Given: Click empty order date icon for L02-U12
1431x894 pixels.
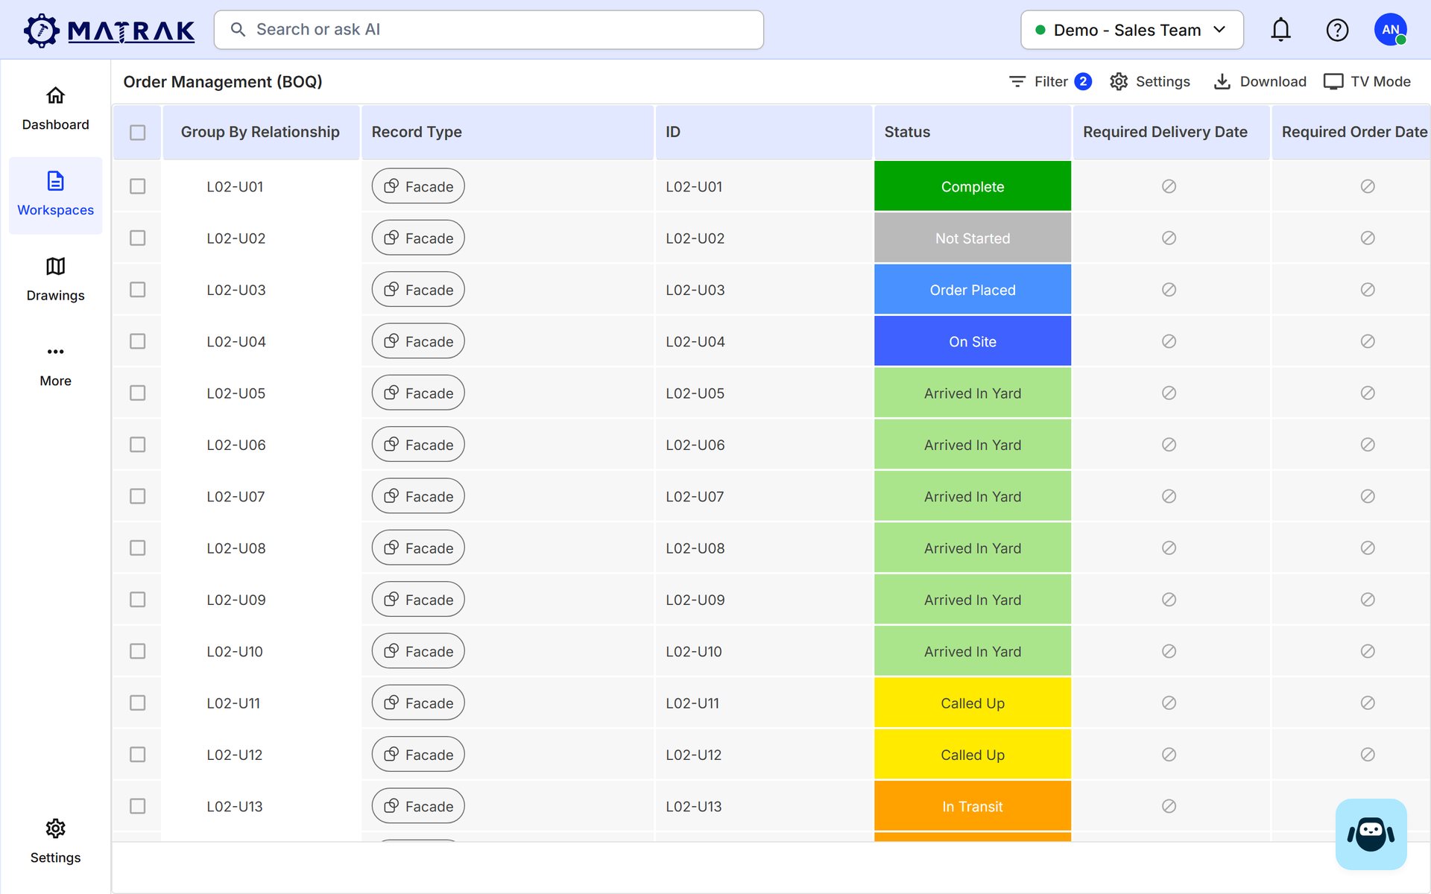Looking at the screenshot, I should 1368,754.
